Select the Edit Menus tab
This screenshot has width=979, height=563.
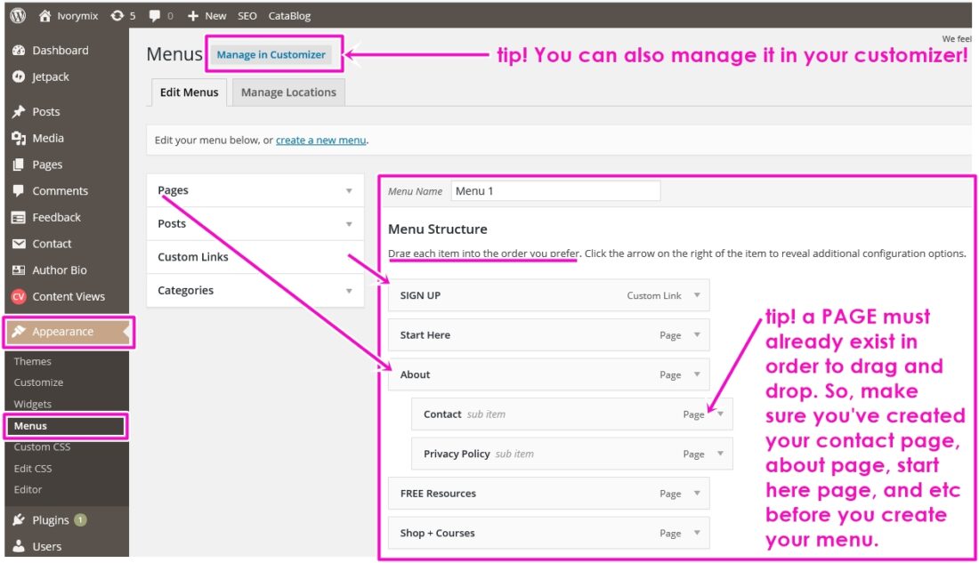[188, 92]
